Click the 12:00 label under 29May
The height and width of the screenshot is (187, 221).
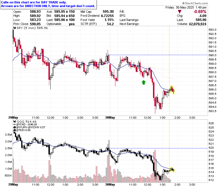pyautogui.click(x=50, y=117)
